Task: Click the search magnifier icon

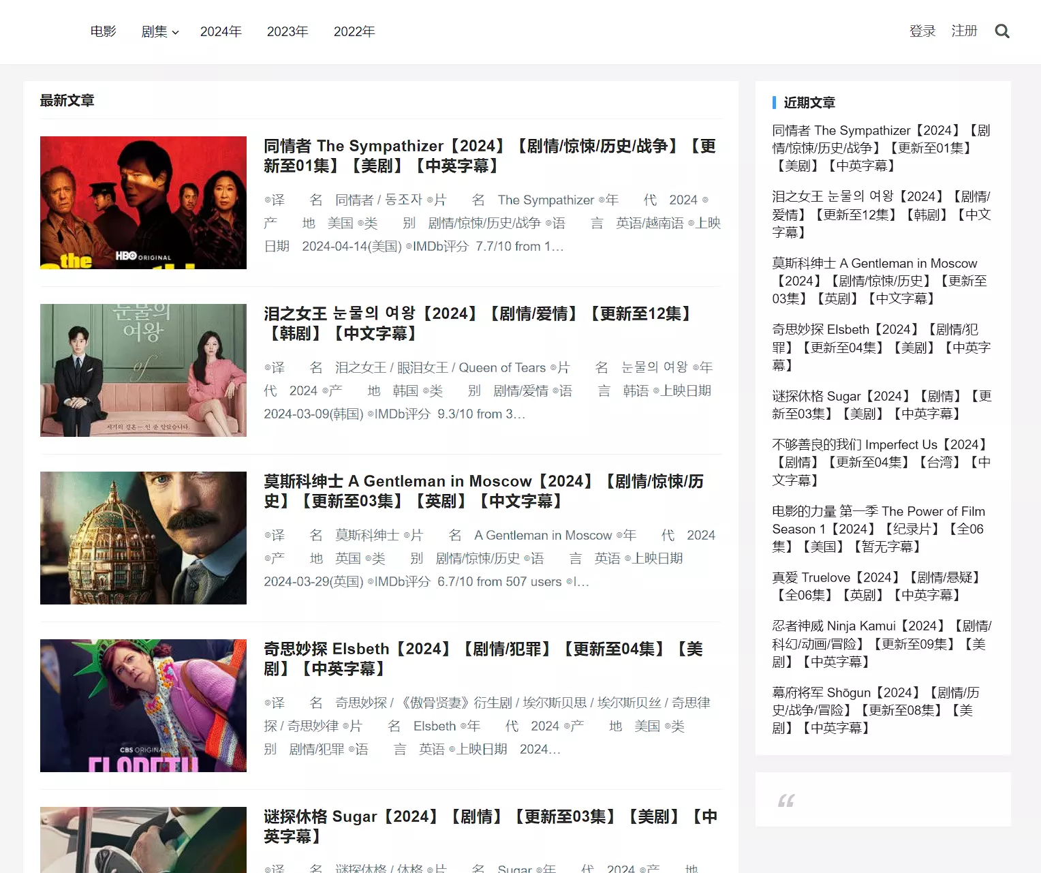Action: 1001,31
